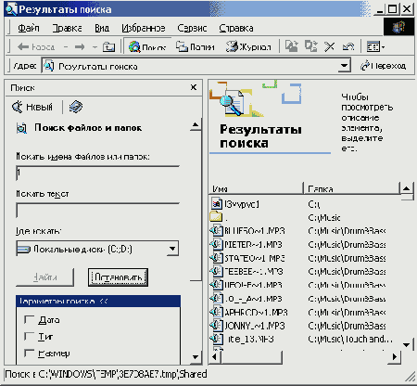Open the Правка menu

[x=67, y=28]
